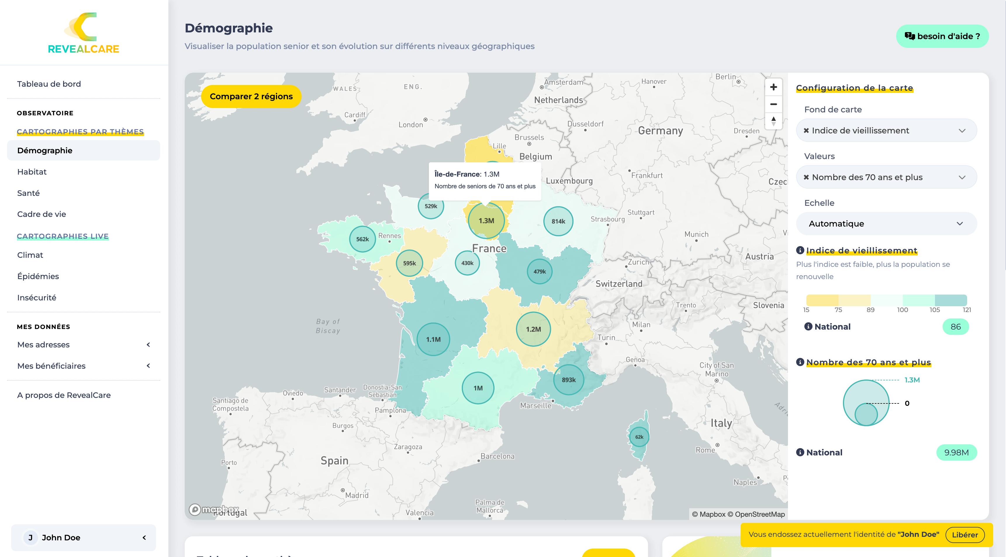Viewport: 1006px width, 557px height.
Task: Zoom out on the map
Action: (x=773, y=104)
